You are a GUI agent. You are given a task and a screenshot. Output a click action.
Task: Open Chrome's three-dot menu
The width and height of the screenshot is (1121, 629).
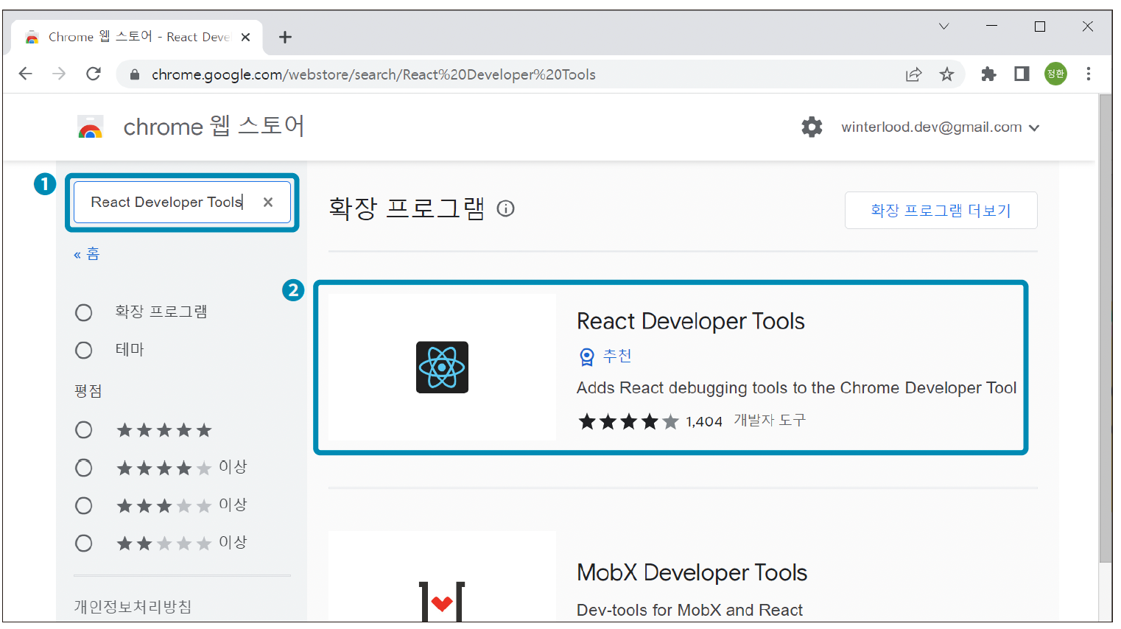pyautogui.click(x=1089, y=74)
